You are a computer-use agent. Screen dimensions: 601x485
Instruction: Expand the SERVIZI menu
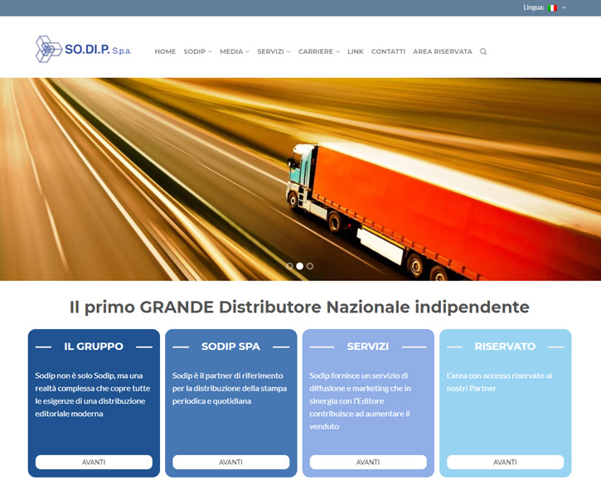pos(274,51)
